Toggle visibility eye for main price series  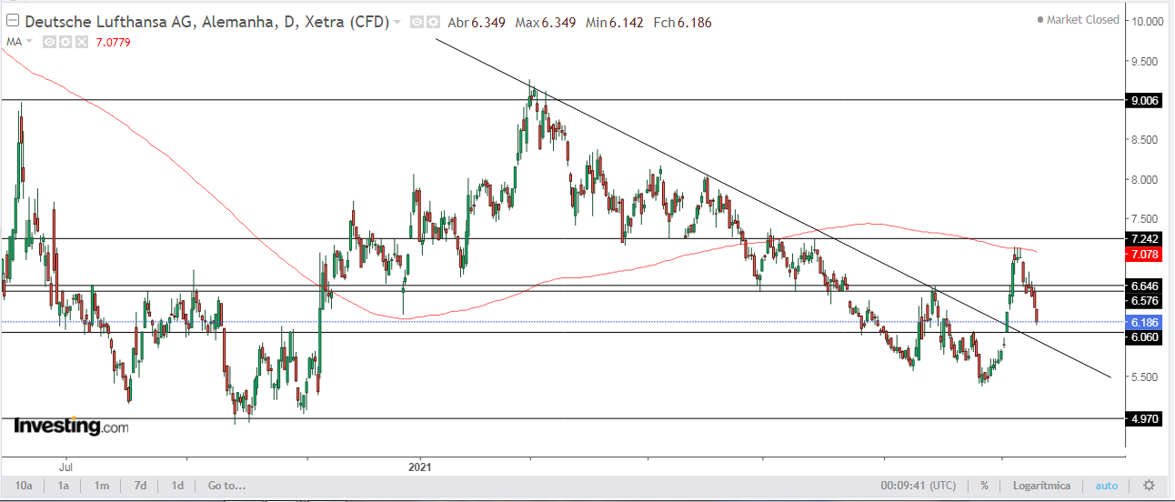(417, 22)
